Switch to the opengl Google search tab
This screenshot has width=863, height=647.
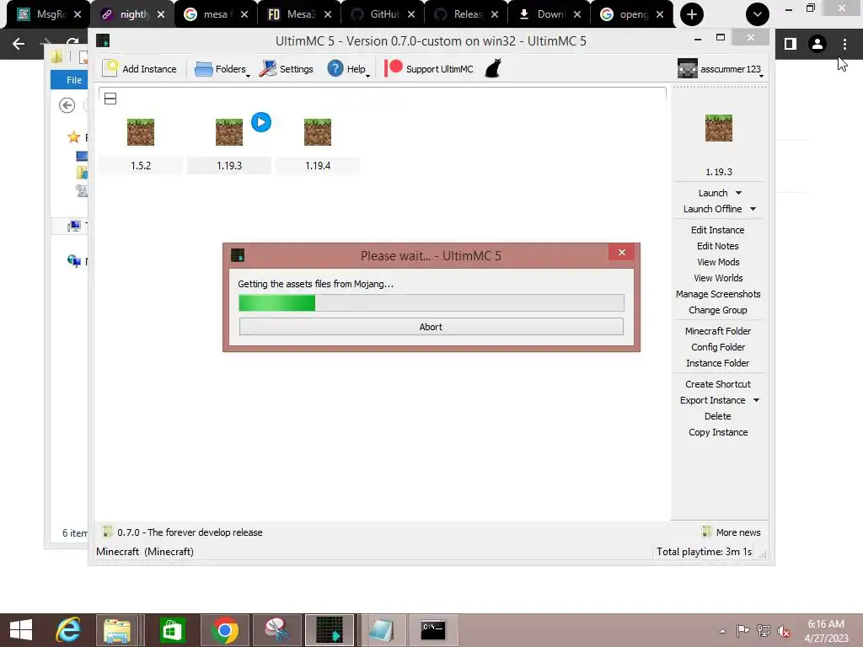click(x=632, y=14)
